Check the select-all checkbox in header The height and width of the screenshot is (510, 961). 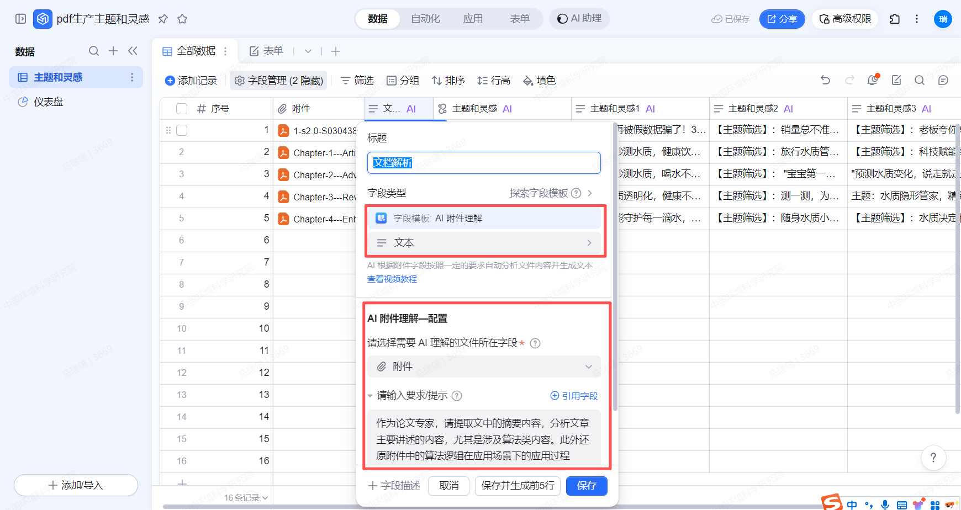[182, 109]
